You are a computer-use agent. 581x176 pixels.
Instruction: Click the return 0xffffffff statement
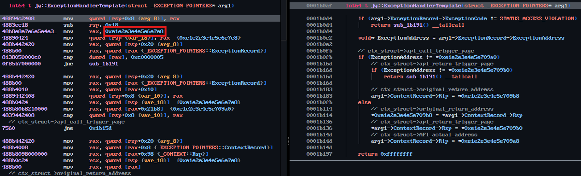[x=385, y=154]
